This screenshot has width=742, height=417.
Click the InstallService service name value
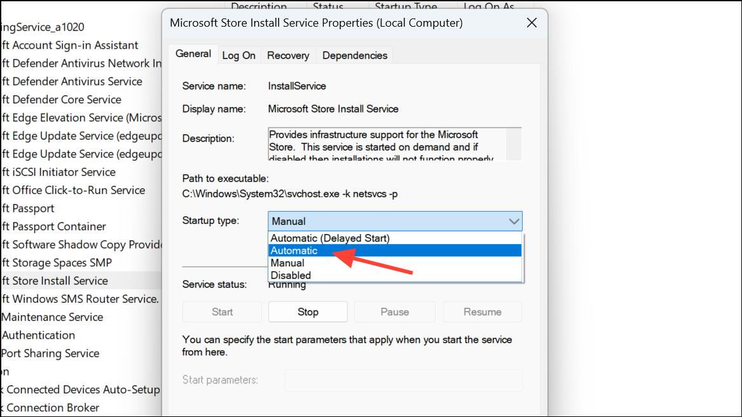click(297, 86)
